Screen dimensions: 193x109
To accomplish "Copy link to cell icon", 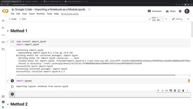I will tap(166, 91).
